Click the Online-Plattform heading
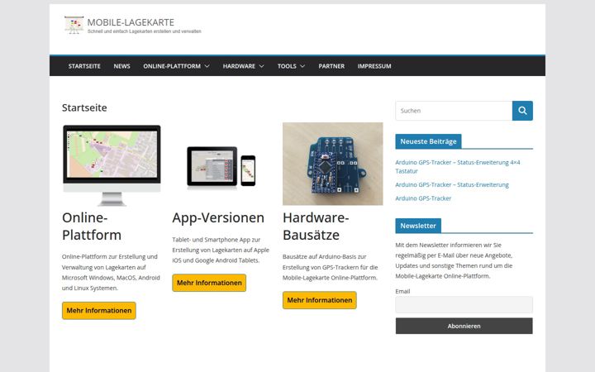 click(92, 227)
